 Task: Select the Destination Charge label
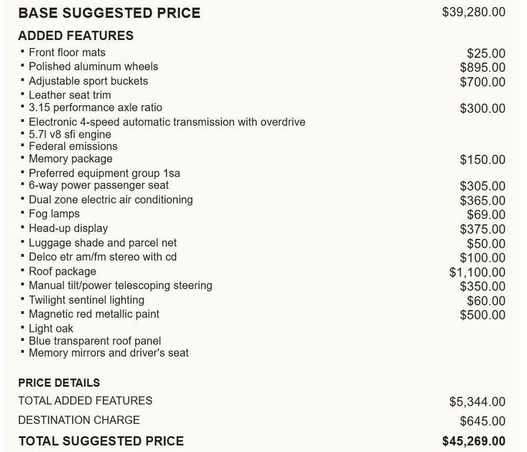pos(79,420)
